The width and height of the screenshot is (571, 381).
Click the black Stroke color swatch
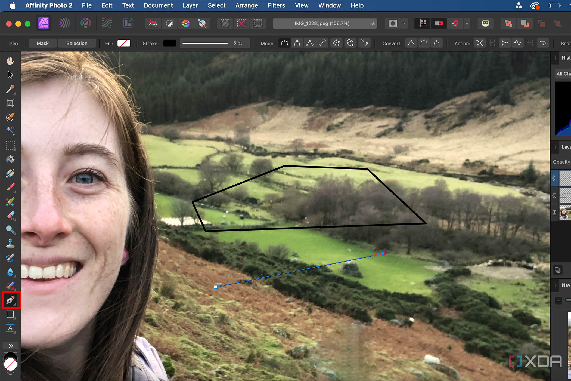(x=169, y=43)
